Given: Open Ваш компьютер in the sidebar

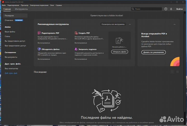Looking at the screenshot, I should coord(11,69).
